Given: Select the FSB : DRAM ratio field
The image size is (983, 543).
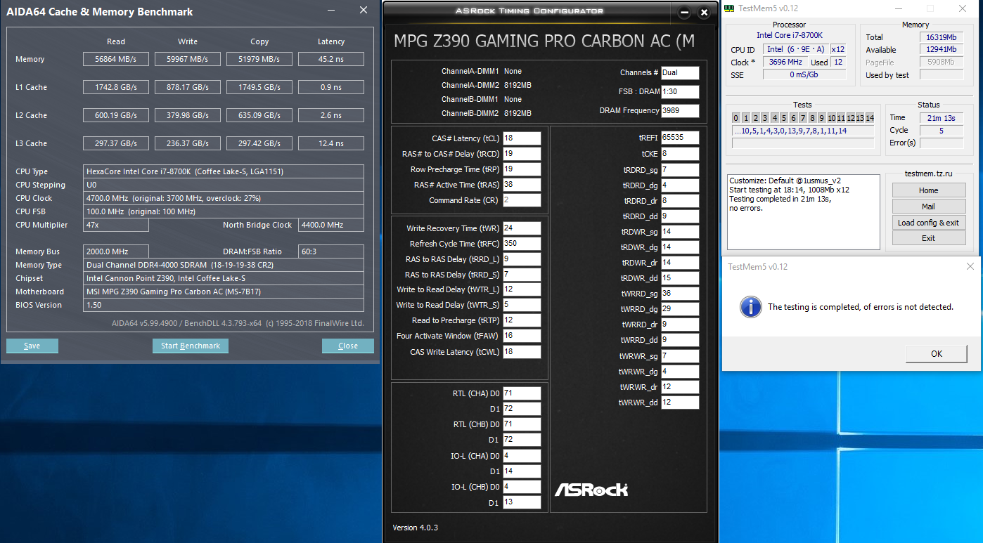Looking at the screenshot, I should click(680, 92).
